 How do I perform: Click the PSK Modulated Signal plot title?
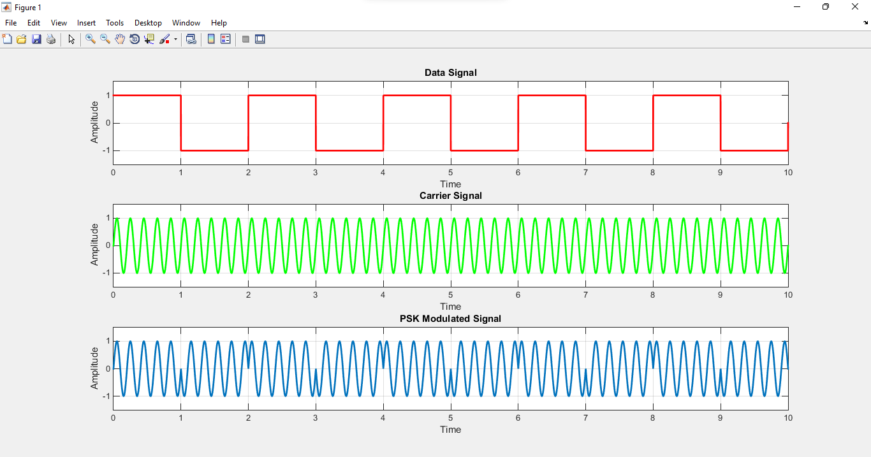click(x=450, y=319)
